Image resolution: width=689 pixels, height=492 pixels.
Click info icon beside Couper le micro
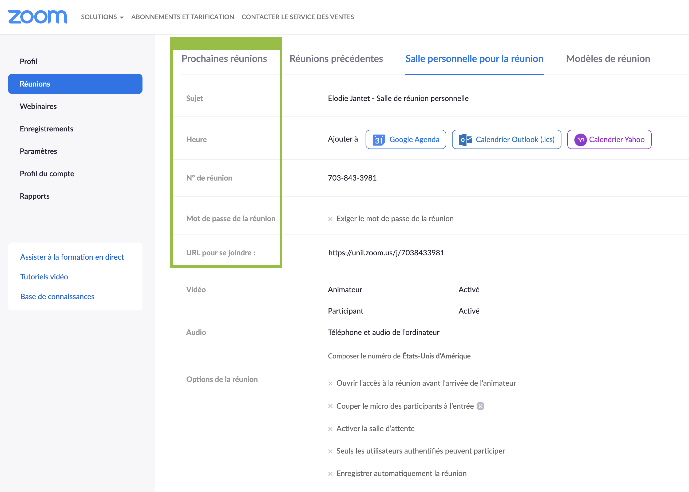480,406
